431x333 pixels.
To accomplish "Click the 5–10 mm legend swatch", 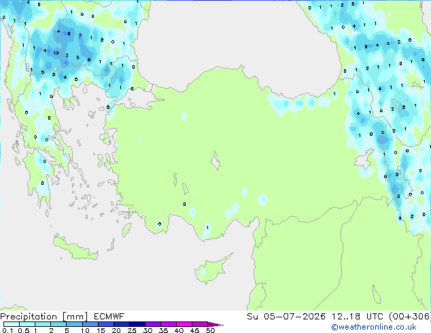I will pos(74,324).
